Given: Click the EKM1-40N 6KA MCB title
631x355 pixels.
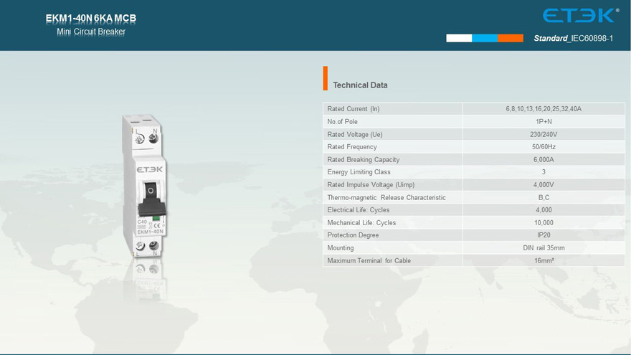Looking at the screenshot, I should pyautogui.click(x=91, y=18).
